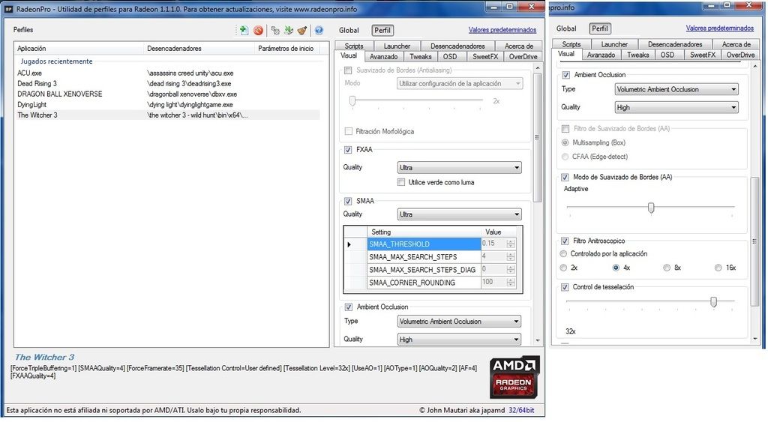
Task: Click the SMAA_MAX_SEARCH_STEPS value spinner
Action: coord(511,256)
